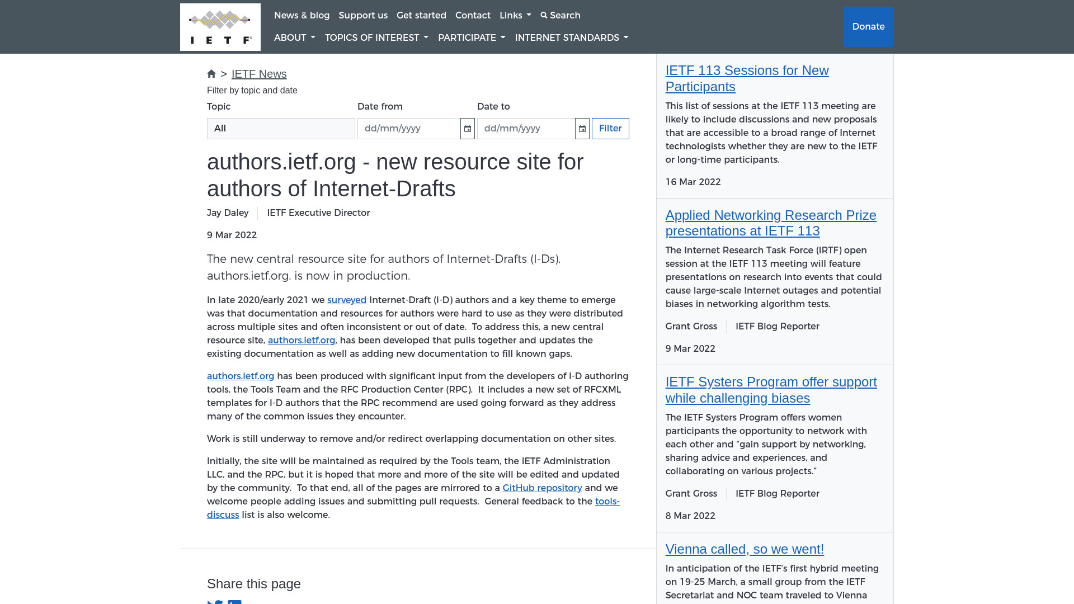Click the IETF logo
The height and width of the screenshot is (604, 1074).
(220, 27)
